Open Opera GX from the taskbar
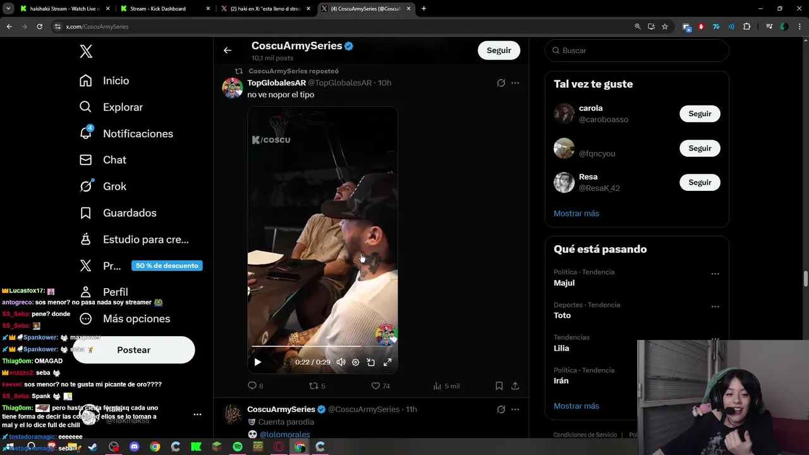This screenshot has height=455, width=809. [279, 447]
